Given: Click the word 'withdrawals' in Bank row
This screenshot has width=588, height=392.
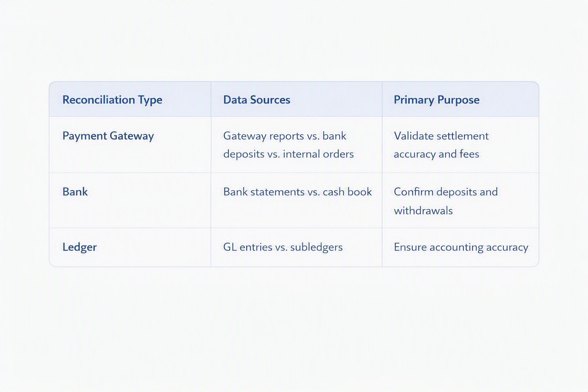Looking at the screenshot, I should [423, 211].
